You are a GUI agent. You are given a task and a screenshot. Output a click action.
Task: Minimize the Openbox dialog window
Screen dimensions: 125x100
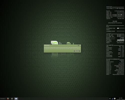coord(77,45)
